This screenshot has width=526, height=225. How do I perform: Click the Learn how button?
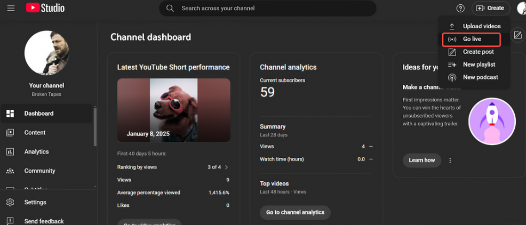421,160
